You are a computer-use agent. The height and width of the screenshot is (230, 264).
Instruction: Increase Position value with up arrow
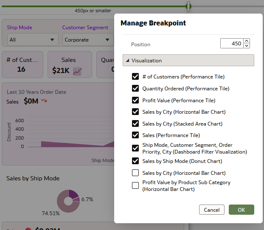tap(247, 41)
